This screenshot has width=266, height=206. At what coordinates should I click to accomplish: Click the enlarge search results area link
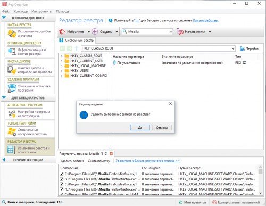(147, 161)
